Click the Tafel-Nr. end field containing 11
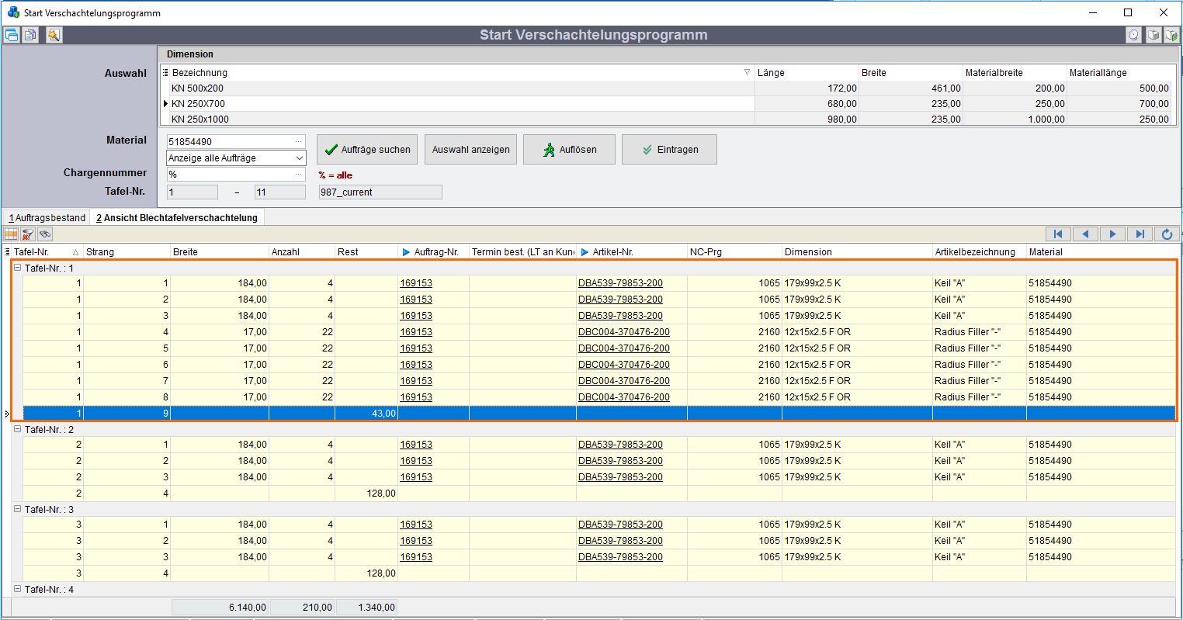This screenshot has height=620, width=1183. pyautogui.click(x=280, y=192)
